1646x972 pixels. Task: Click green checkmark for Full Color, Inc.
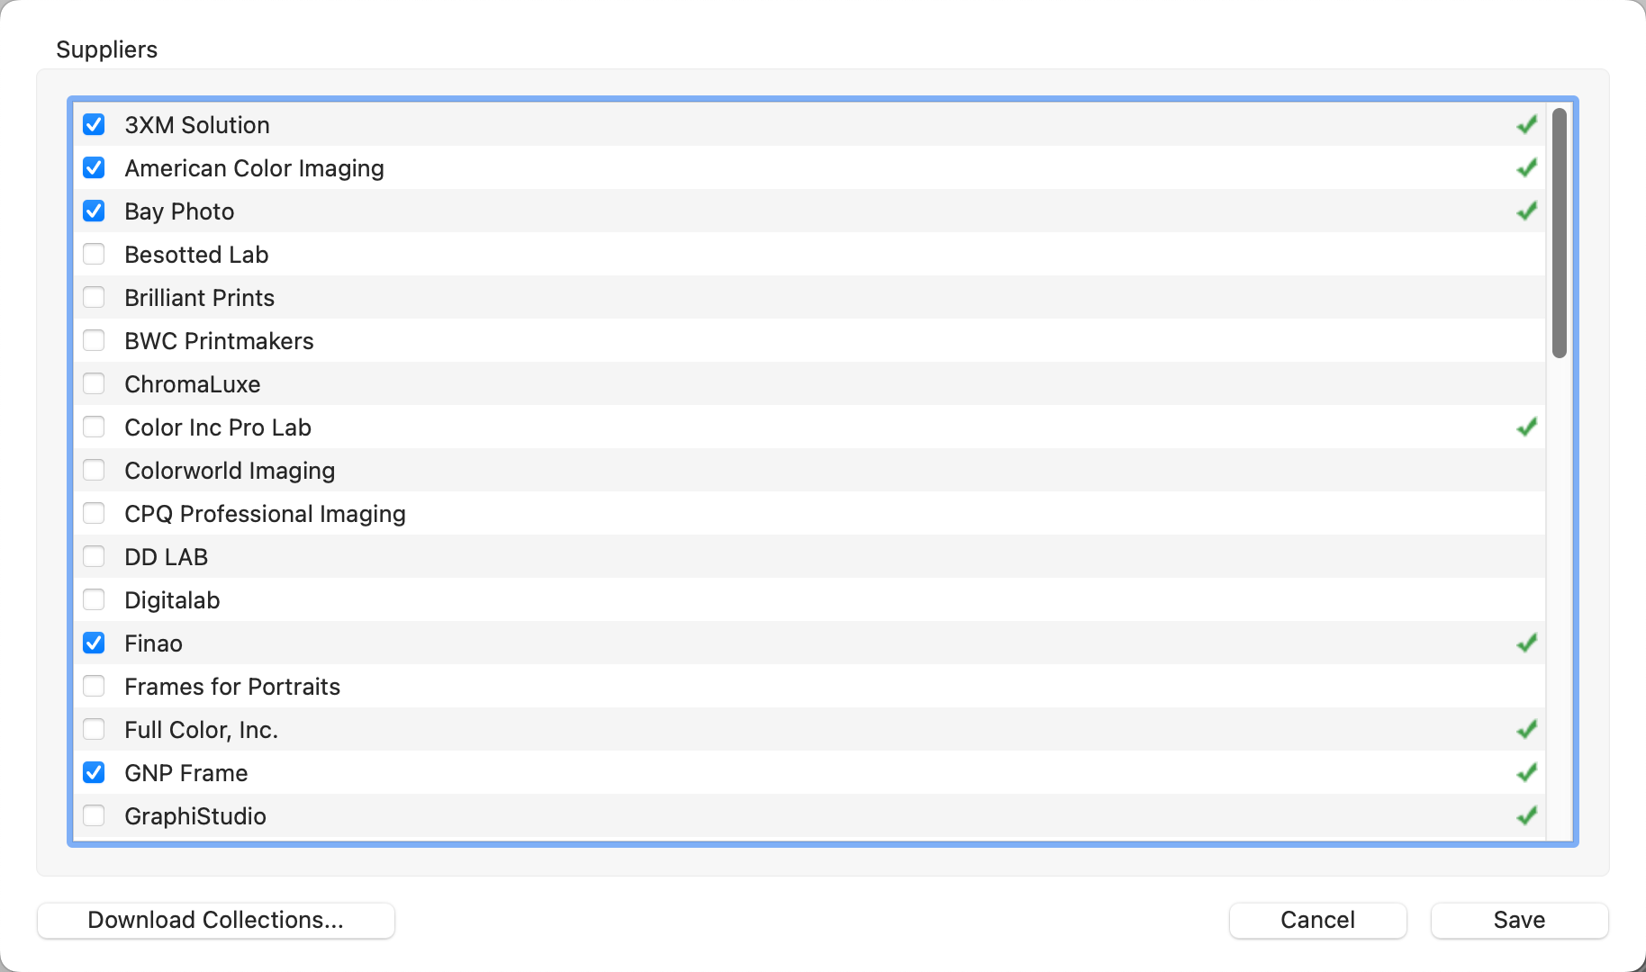point(1526,730)
